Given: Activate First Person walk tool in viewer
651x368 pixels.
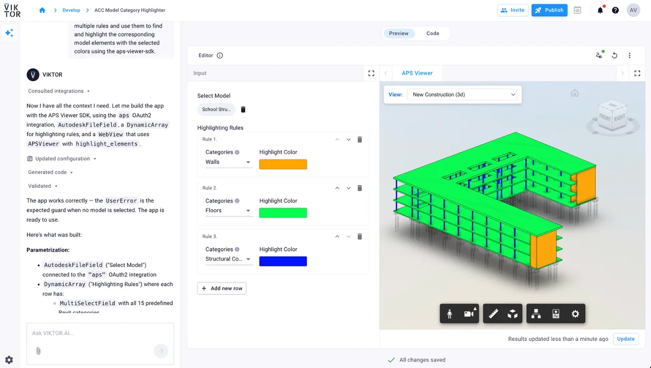Looking at the screenshot, I should [449, 314].
